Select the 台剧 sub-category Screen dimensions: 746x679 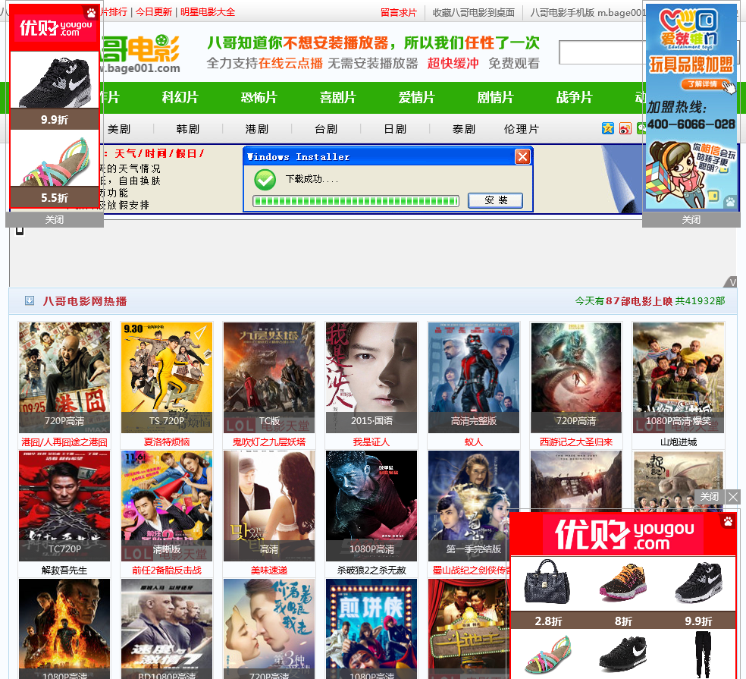326,129
